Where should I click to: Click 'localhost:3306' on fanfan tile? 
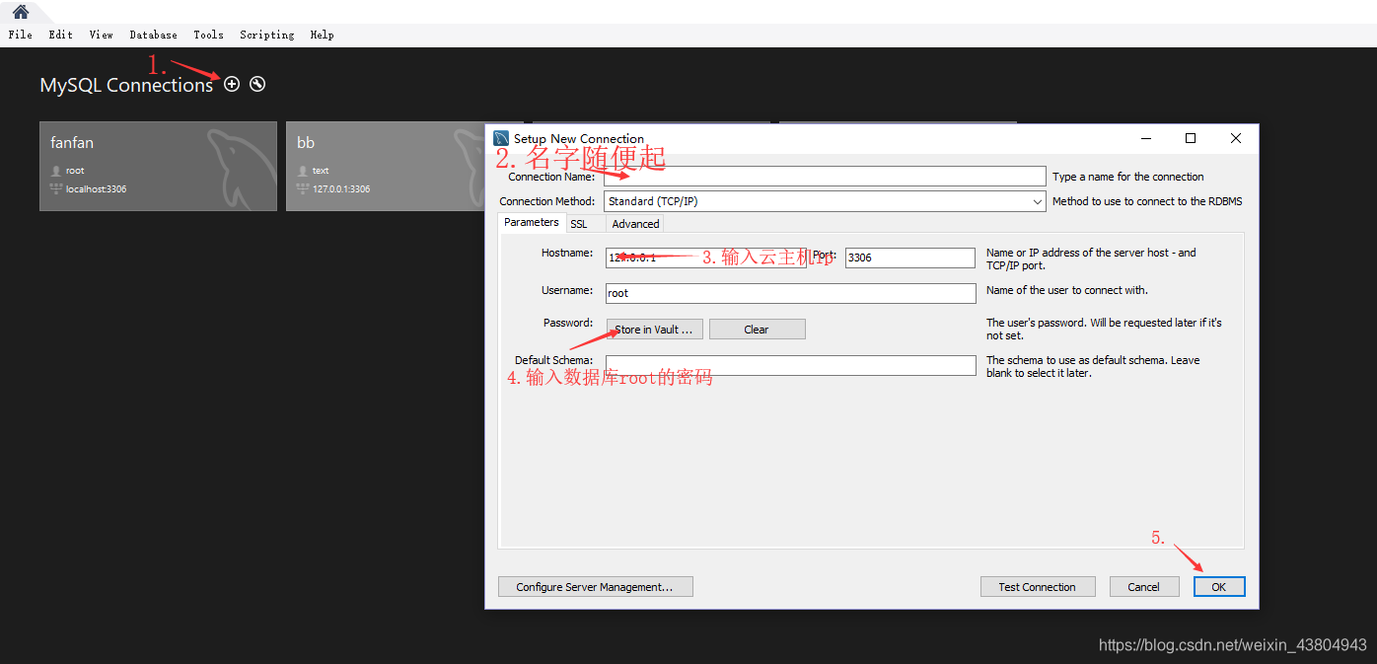[x=96, y=189]
